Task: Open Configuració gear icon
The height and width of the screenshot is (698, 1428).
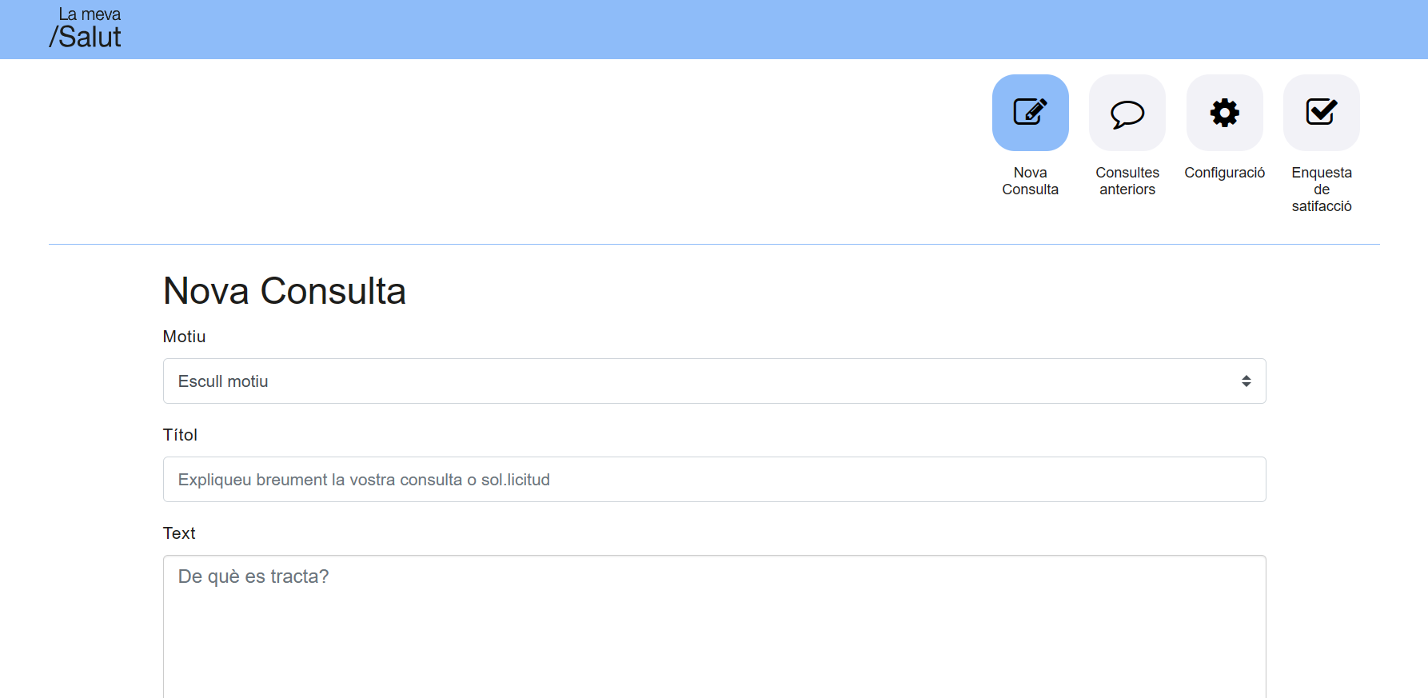Action: (x=1224, y=112)
